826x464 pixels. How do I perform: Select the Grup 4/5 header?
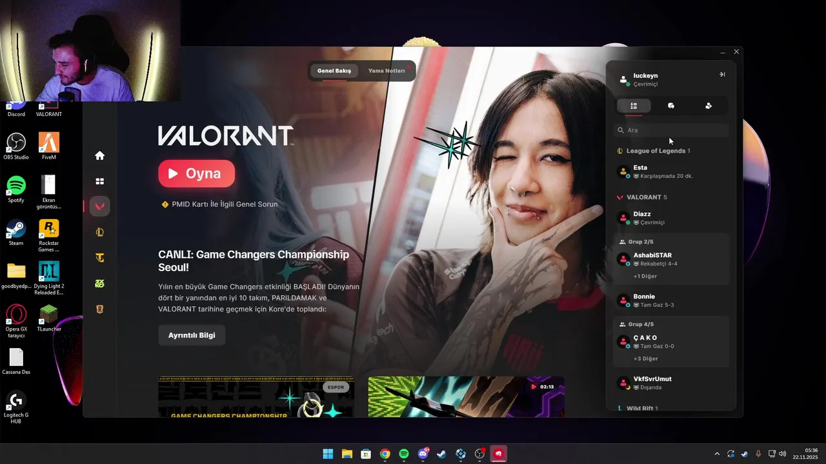636,324
